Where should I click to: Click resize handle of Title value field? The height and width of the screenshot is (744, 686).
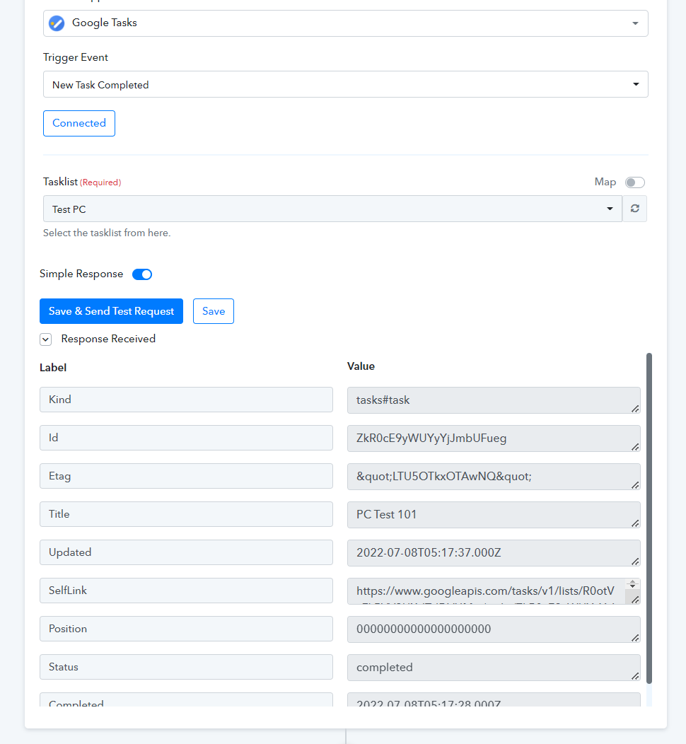click(x=635, y=523)
